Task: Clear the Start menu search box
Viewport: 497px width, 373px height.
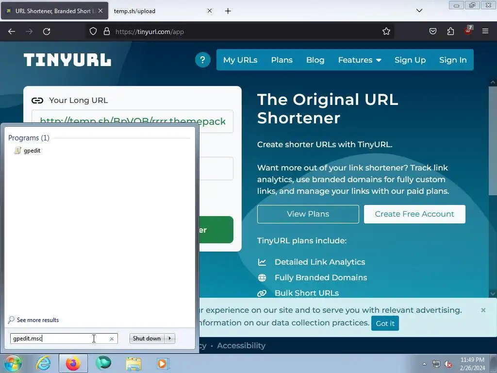Action: [x=112, y=339]
